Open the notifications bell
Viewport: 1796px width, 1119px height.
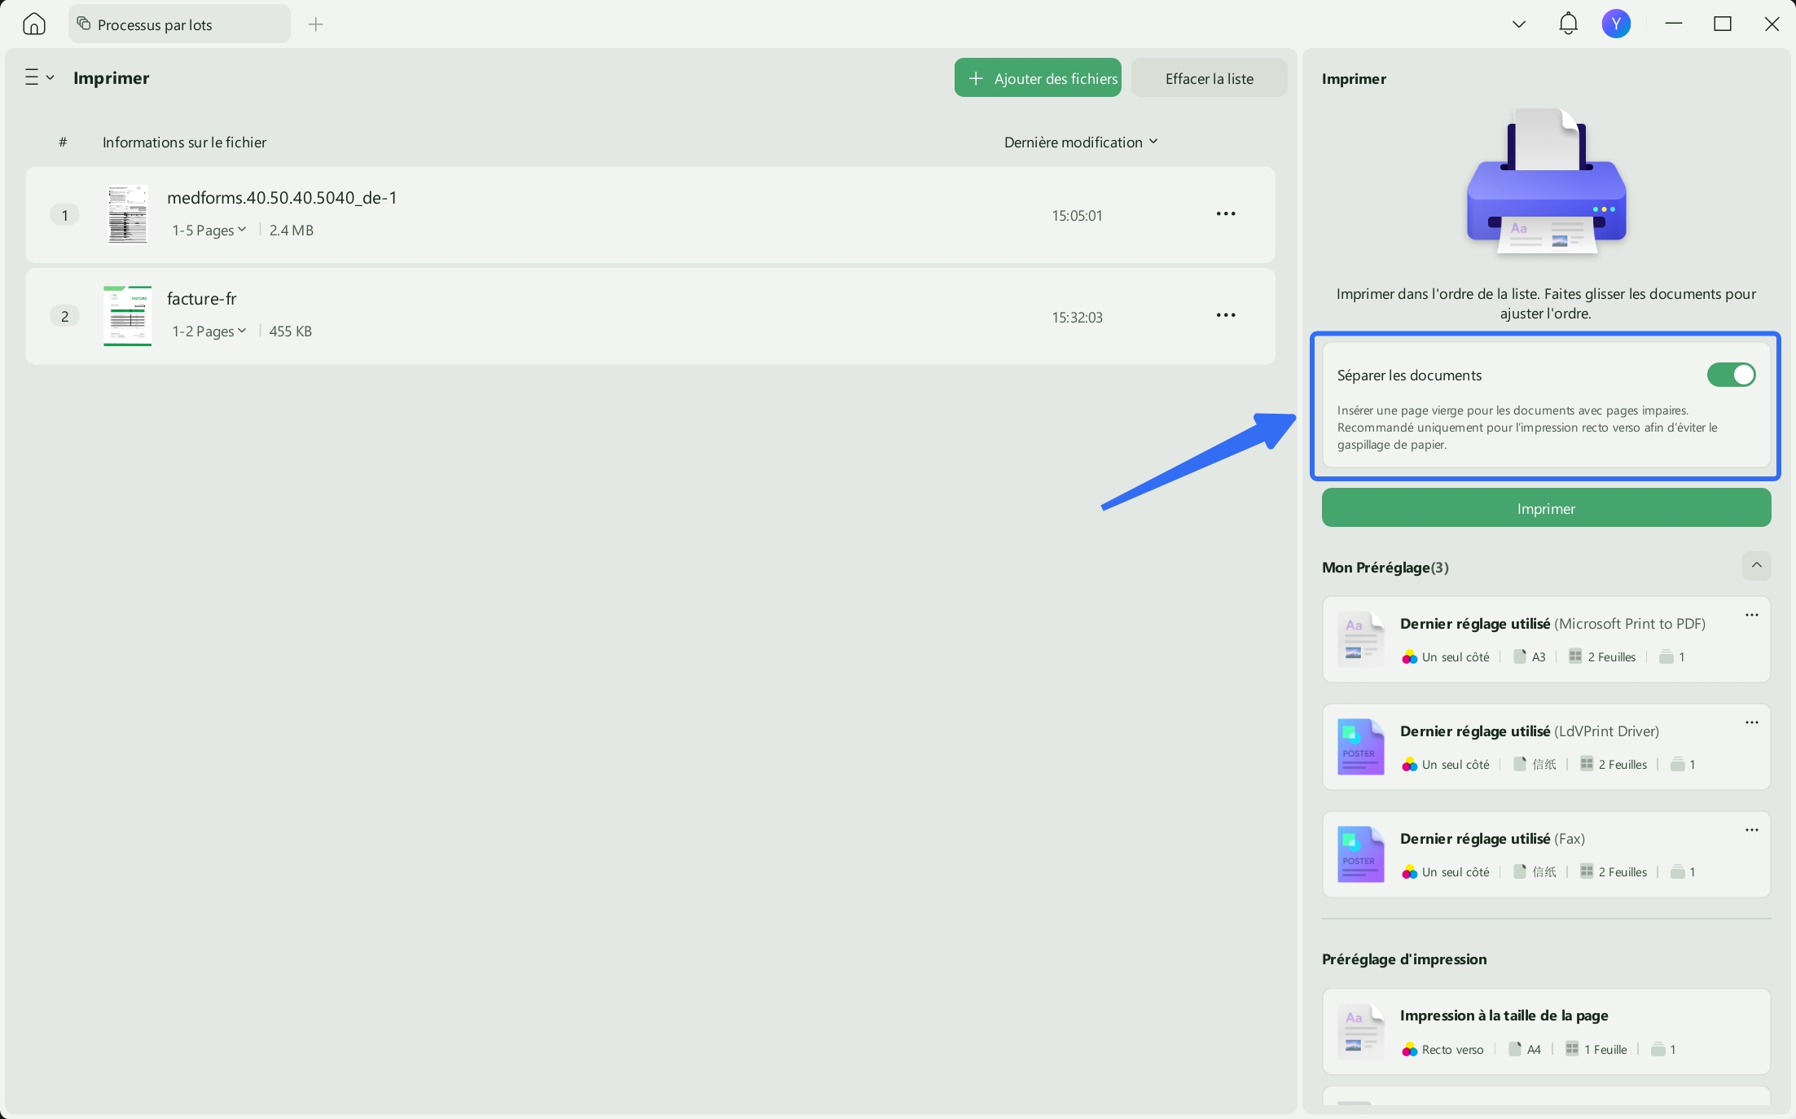point(1568,24)
